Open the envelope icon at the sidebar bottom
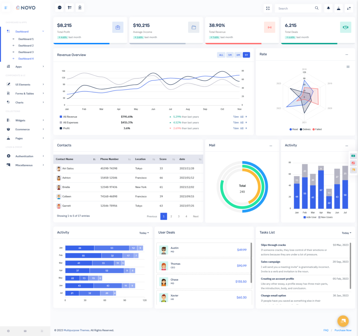The image size is (358, 336). (25, 331)
